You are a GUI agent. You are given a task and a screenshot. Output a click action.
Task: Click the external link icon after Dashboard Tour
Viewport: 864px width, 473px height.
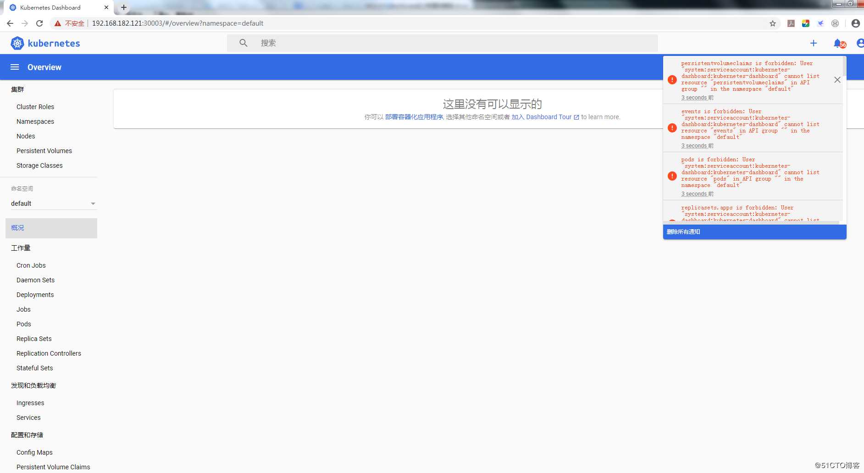tap(576, 117)
